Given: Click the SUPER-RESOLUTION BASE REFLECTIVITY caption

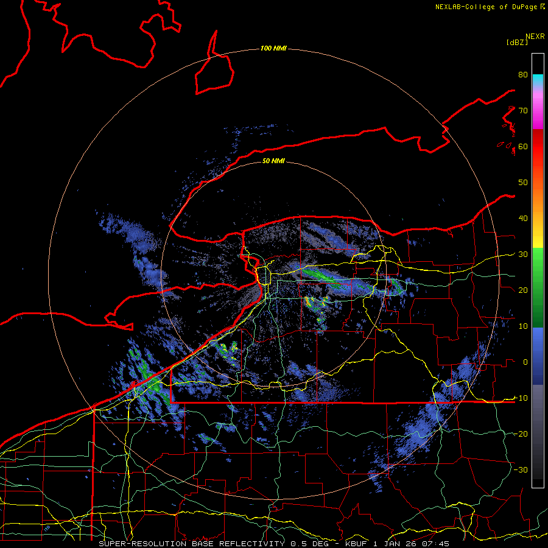Looking at the screenshot, I should point(192,544).
